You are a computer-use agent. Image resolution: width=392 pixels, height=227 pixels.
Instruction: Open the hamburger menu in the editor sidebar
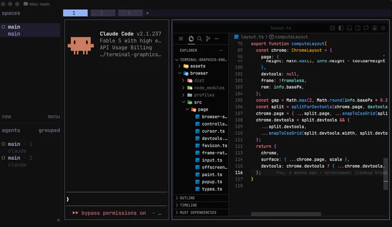click(181, 39)
